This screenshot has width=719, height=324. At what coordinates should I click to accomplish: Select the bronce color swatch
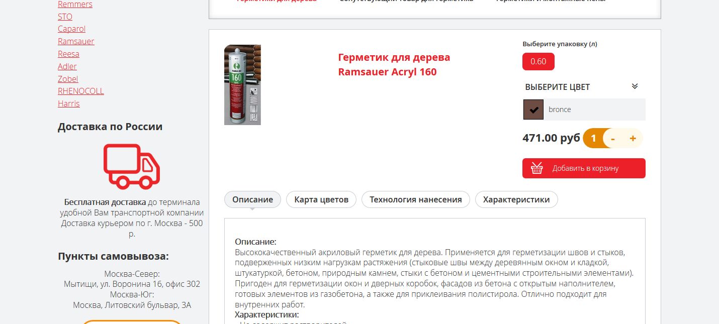[x=533, y=110]
